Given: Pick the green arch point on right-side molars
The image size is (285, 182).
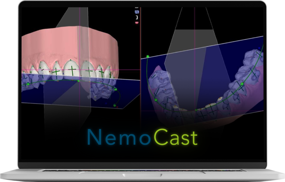Looking at the screenshot, I should 242,84.
